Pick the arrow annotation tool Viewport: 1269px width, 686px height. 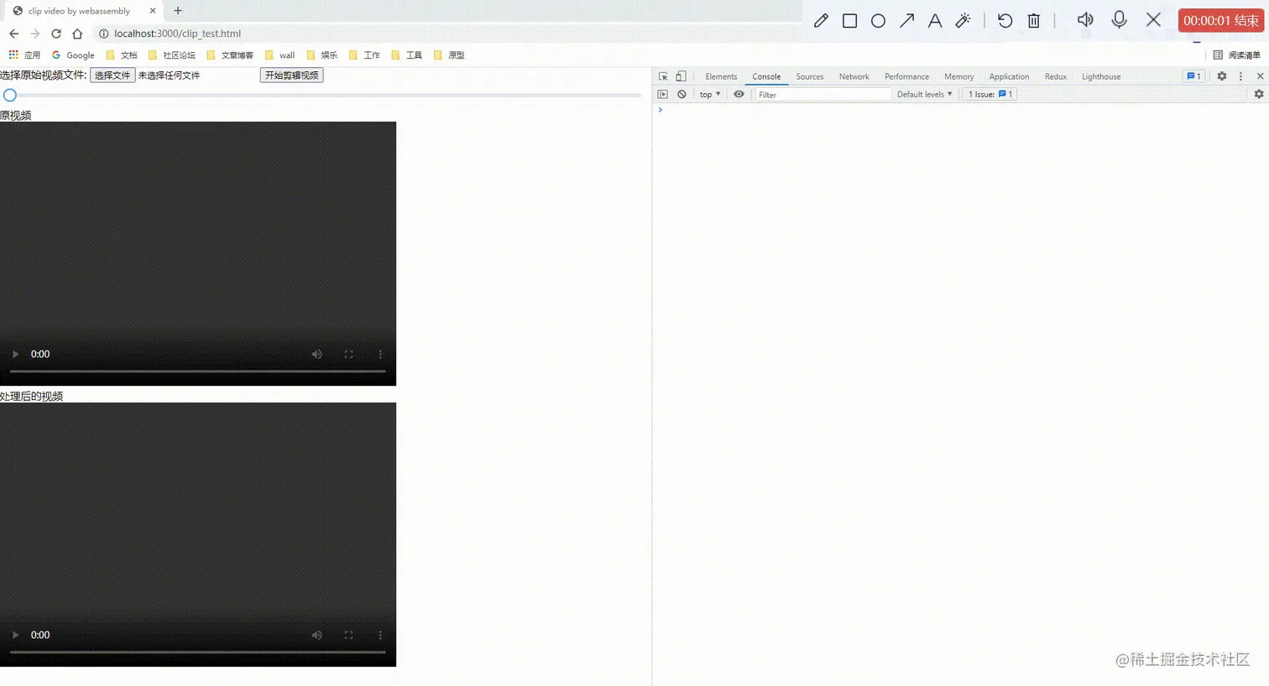(906, 19)
